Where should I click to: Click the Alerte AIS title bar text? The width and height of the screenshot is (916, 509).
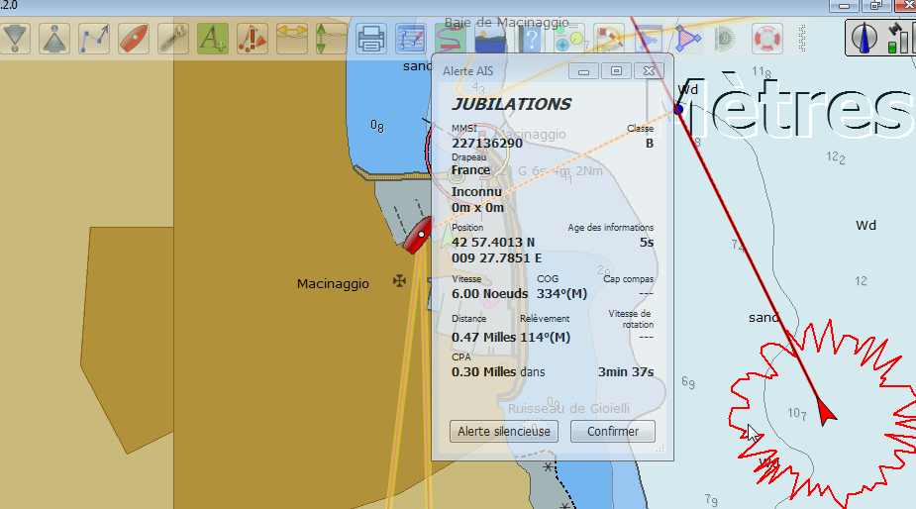[x=468, y=71]
